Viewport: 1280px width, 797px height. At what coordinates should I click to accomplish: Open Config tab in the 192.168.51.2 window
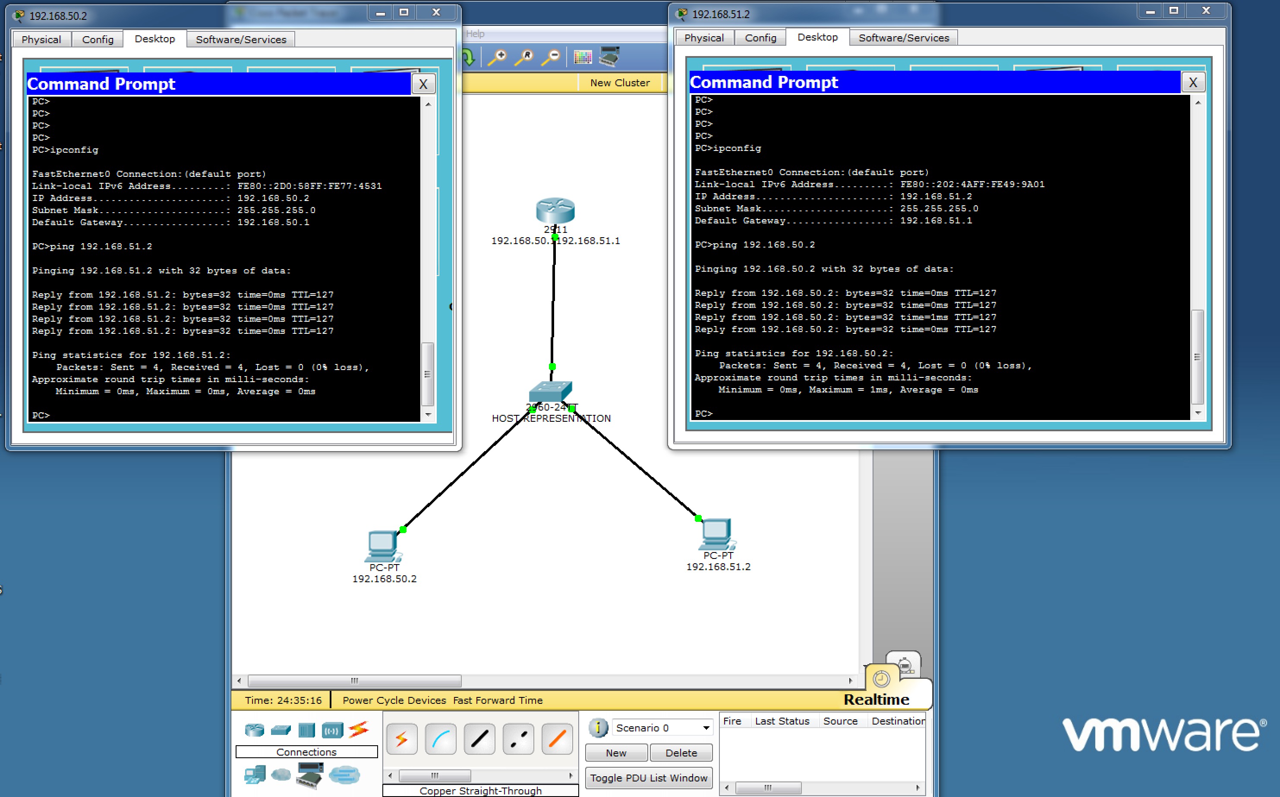[x=760, y=38]
